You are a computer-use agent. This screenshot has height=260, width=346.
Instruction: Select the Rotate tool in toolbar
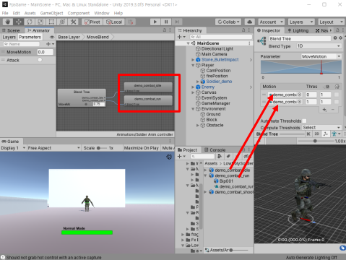tap(30, 22)
